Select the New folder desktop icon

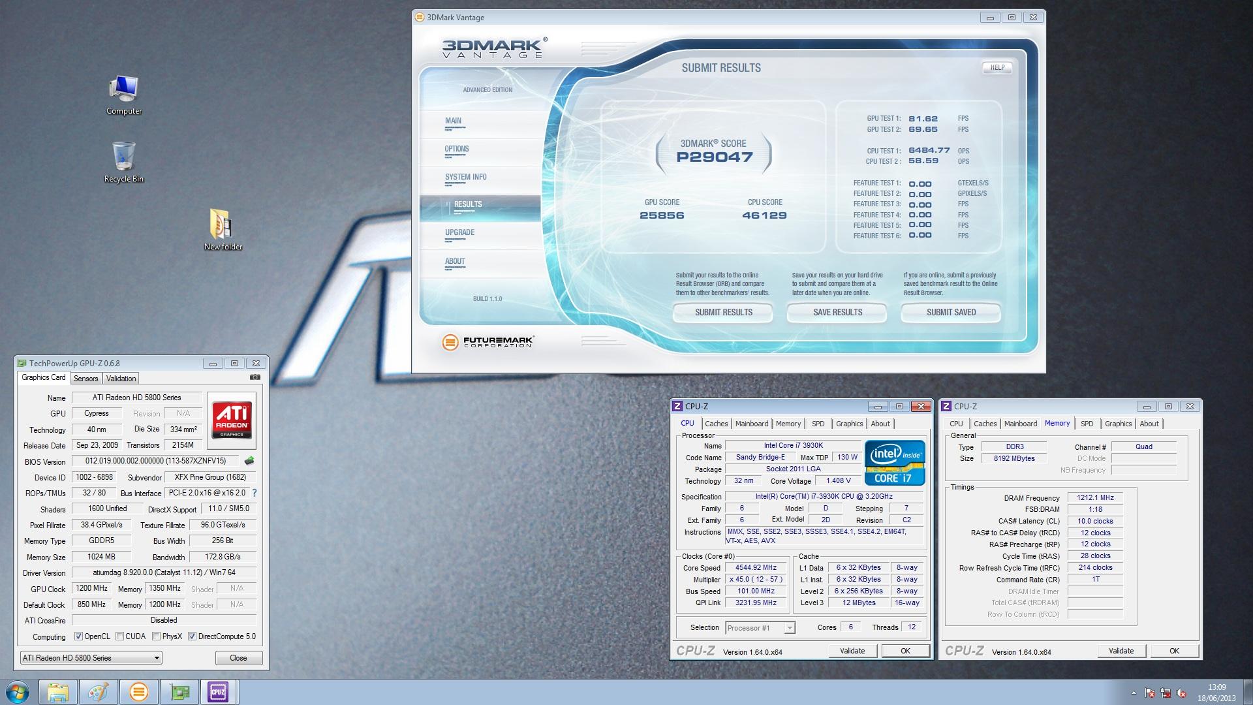tap(223, 230)
